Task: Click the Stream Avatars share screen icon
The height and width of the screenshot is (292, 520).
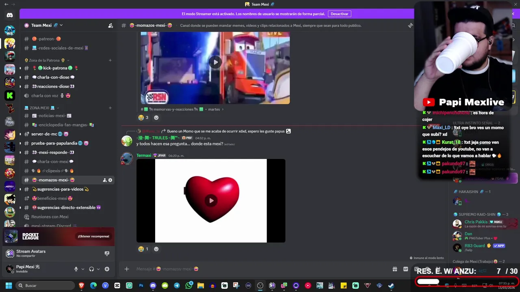Action: 107,253
